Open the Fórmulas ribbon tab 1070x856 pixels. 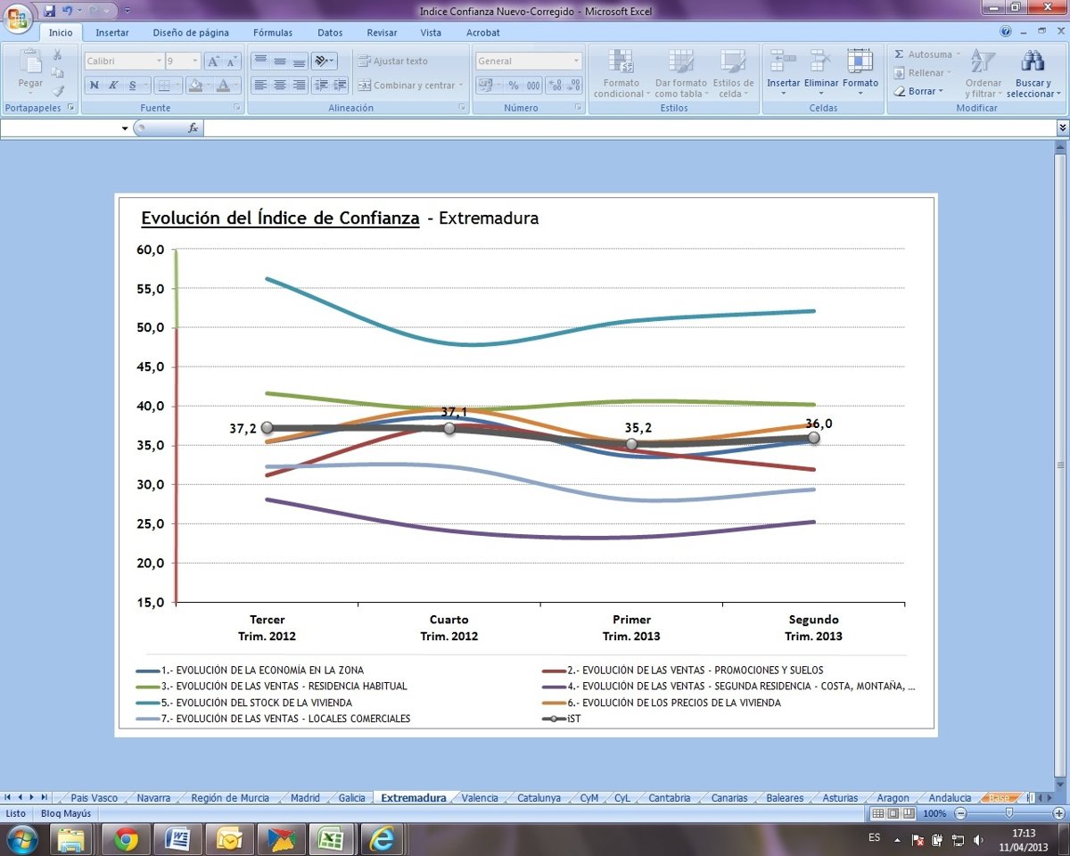click(x=272, y=33)
